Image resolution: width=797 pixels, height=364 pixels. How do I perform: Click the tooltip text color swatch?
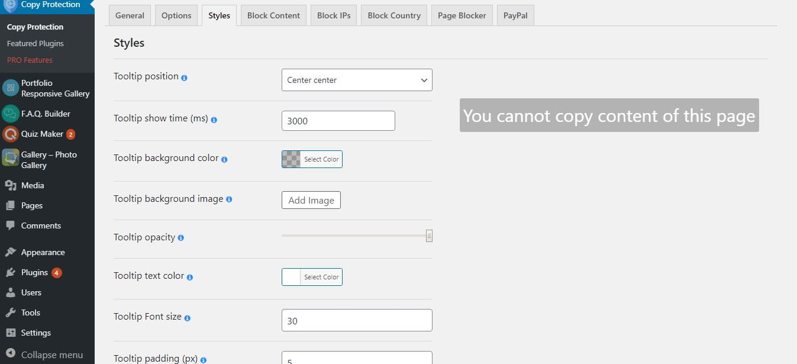(x=291, y=277)
